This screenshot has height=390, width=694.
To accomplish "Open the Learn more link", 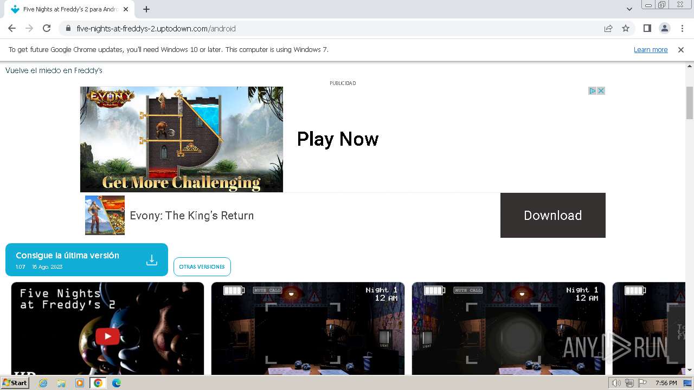I will [651, 49].
